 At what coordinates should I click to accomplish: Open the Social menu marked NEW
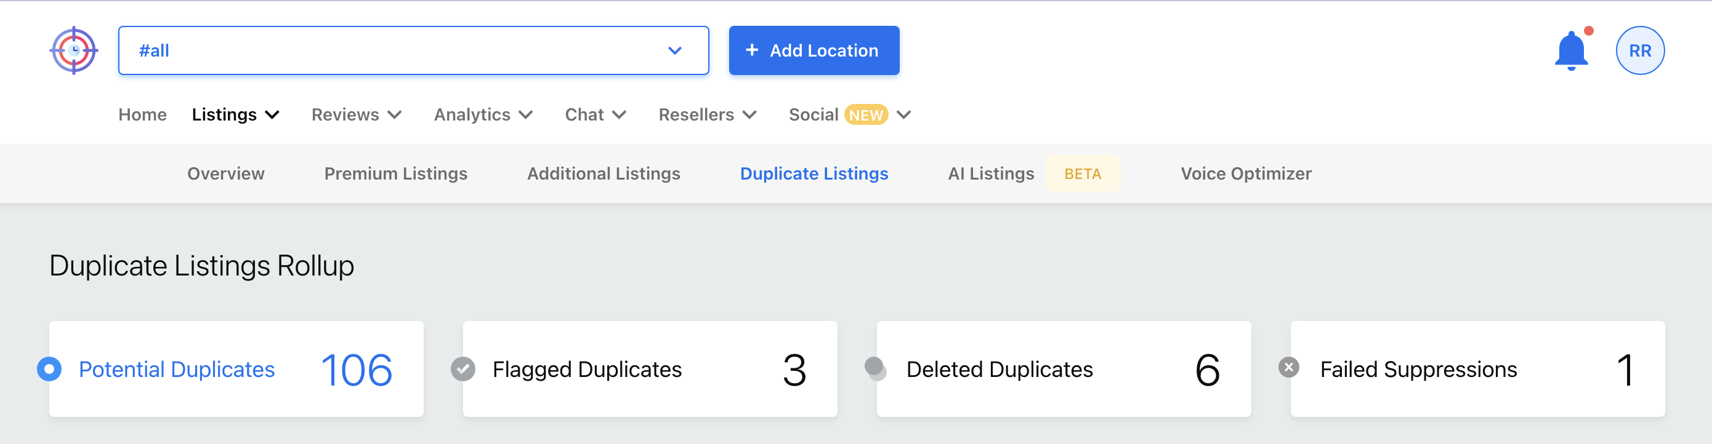pos(849,115)
